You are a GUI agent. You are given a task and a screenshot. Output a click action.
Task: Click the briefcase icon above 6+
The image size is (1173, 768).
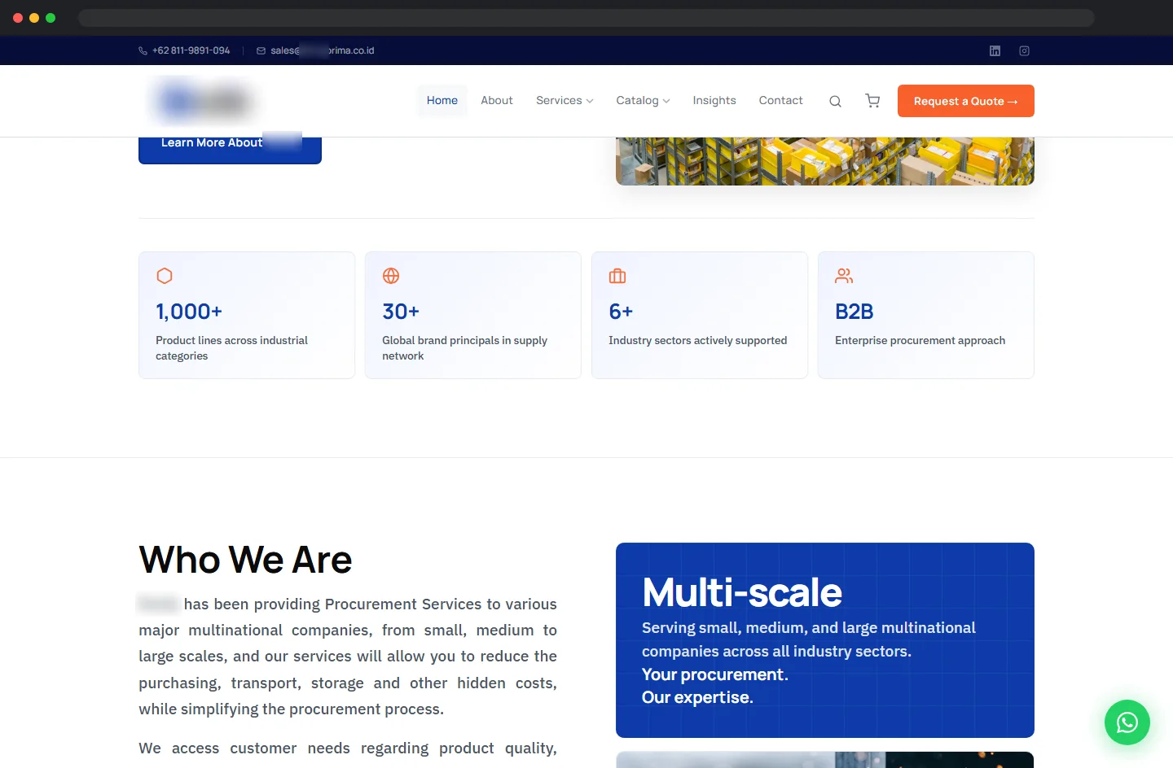[x=617, y=276]
